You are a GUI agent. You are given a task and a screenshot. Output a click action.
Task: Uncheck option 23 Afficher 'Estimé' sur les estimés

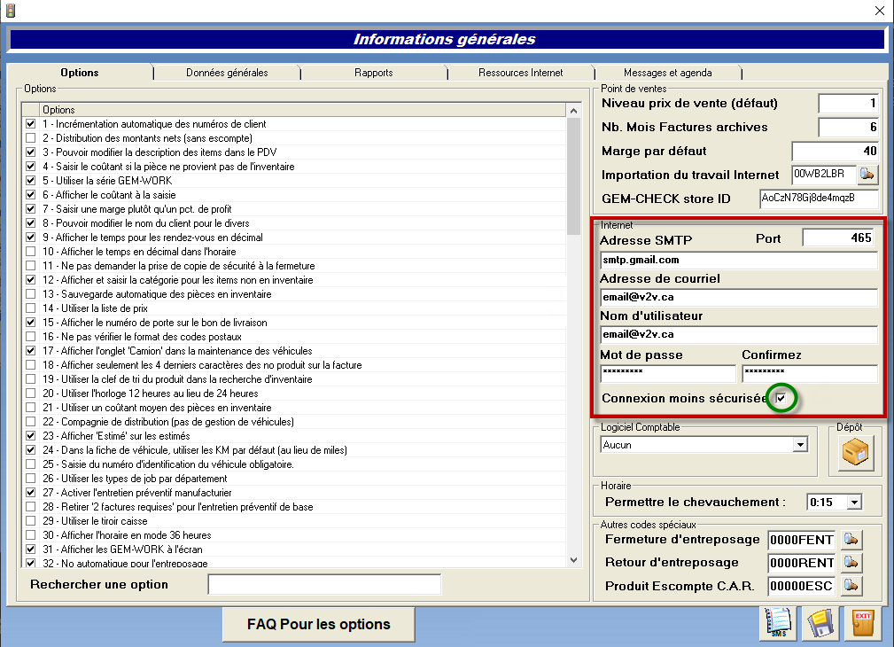point(31,436)
